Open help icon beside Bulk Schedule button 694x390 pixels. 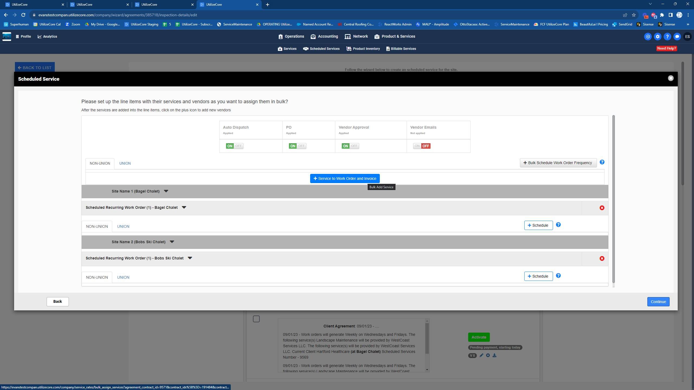coord(602,162)
